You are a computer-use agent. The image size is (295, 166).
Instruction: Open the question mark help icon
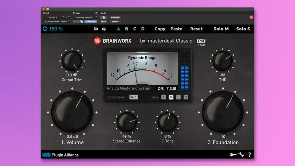(250, 155)
